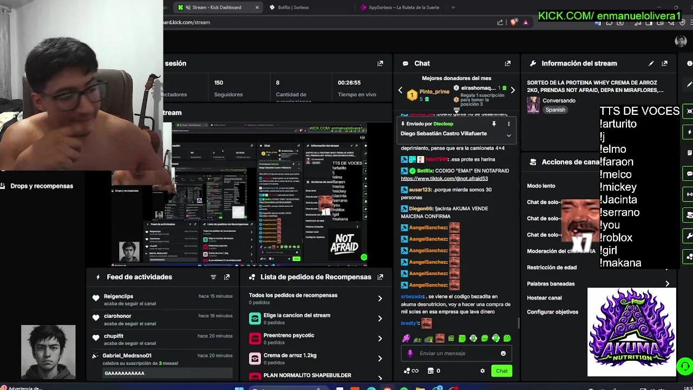Image resolution: width=693 pixels, height=390 pixels.
Task: Pop out the Chat panel
Action: click(507, 63)
